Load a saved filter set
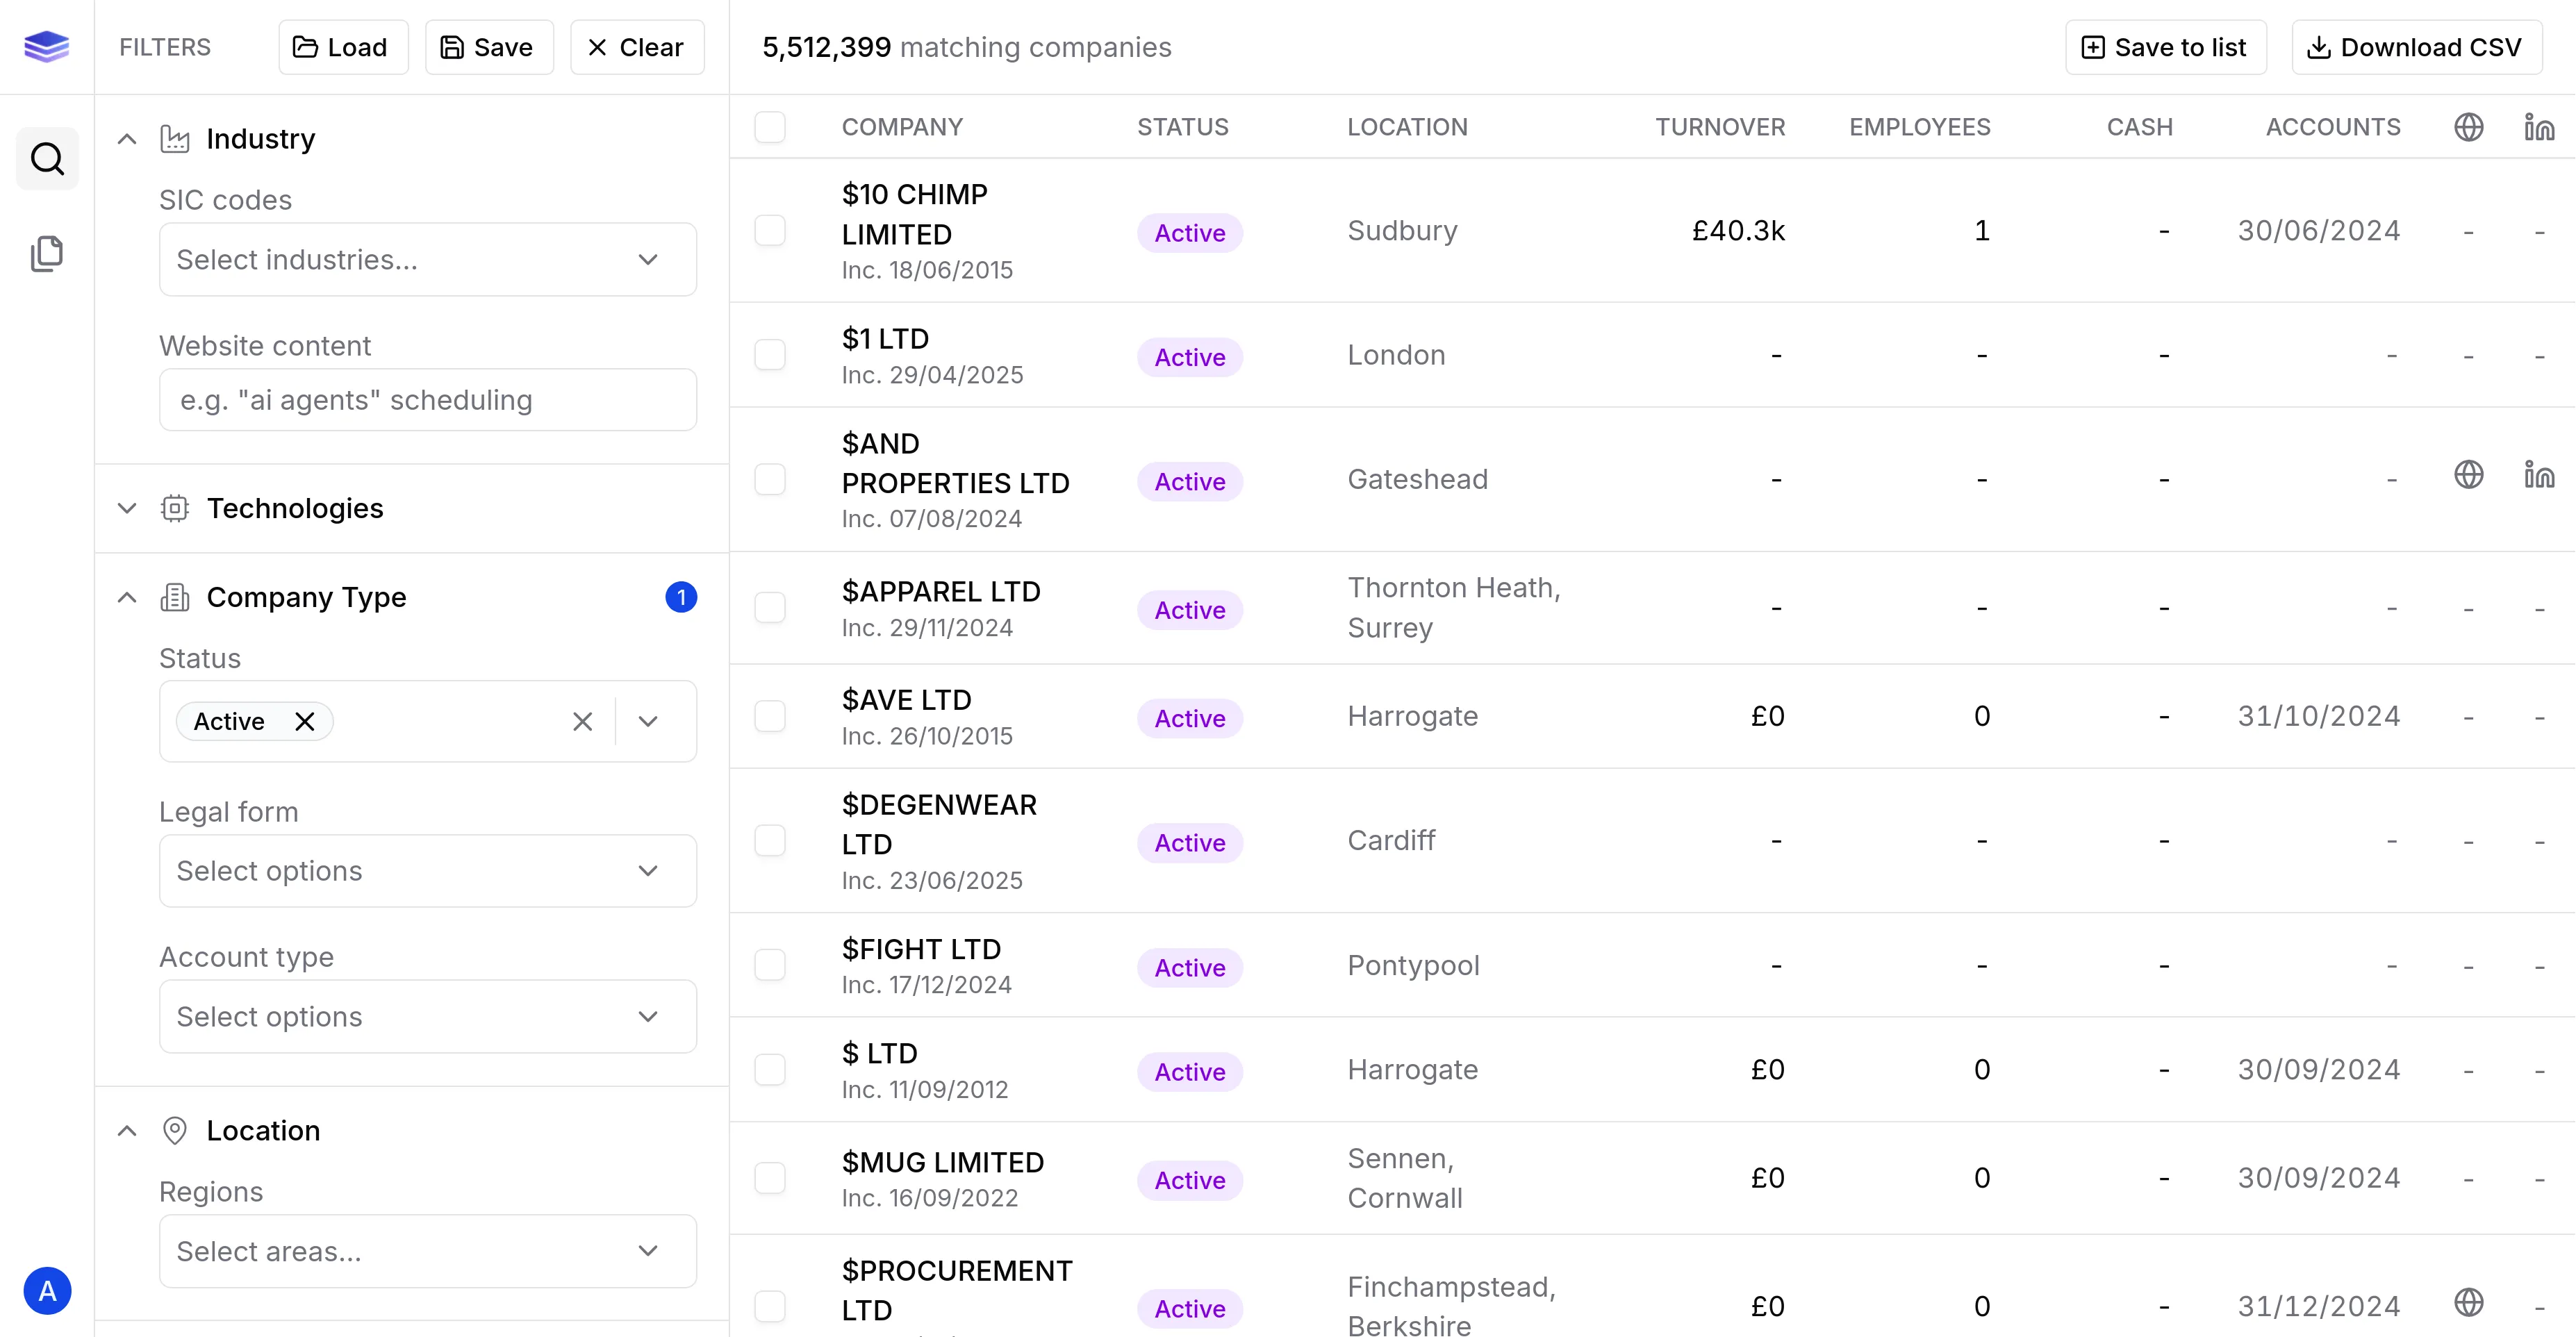The height and width of the screenshot is (1337, 2576). tap(342, 47)
